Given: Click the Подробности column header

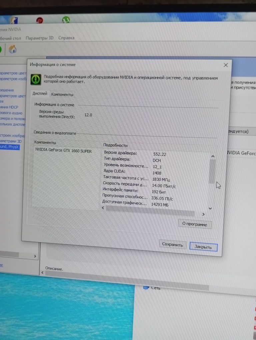Looking at the screenshot, I should pyautogui.click(x=115, y=145).
